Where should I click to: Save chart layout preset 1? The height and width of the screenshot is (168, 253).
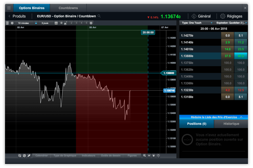66,23
